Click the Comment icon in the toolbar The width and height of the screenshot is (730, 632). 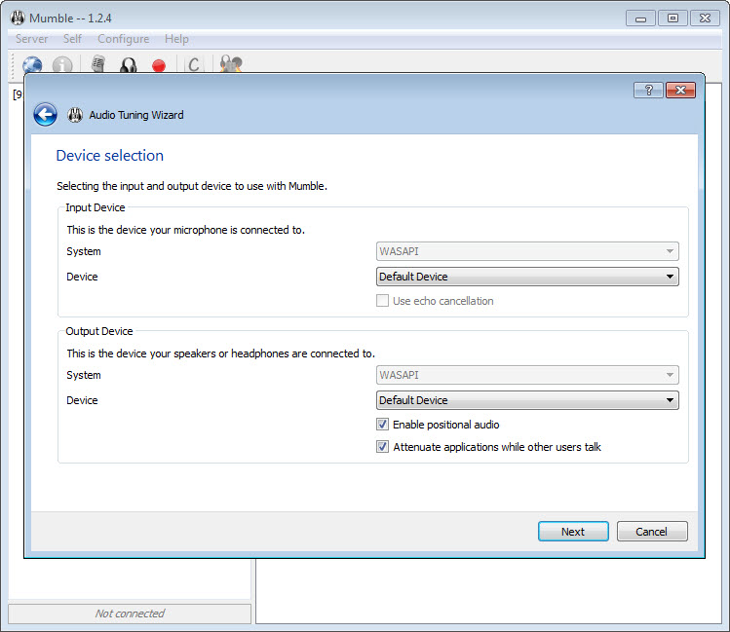pos(194,64)
